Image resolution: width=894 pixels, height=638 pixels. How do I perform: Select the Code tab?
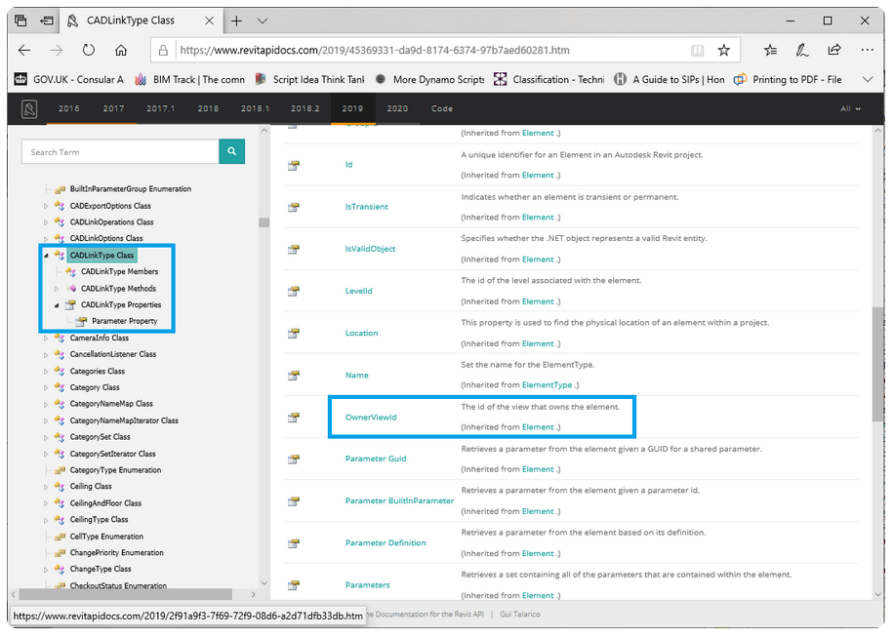click(442, 108)
